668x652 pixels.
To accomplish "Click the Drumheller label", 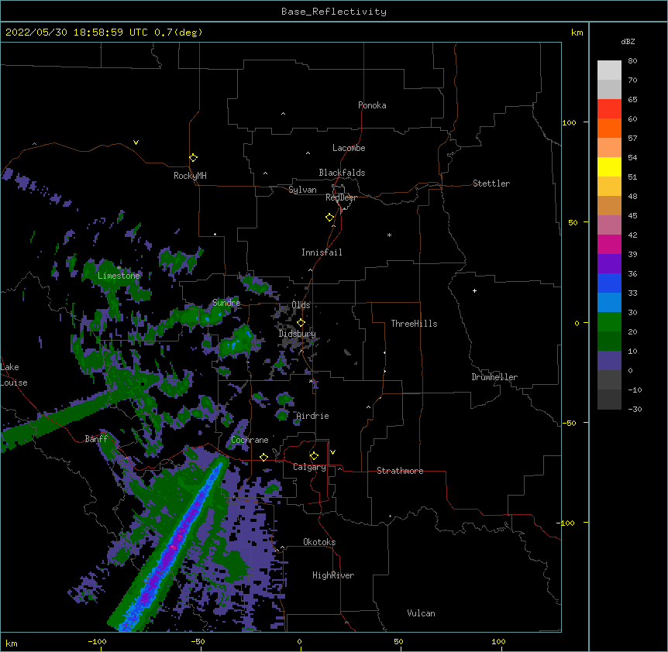I will pyautogui.click(x=494, y=377).
